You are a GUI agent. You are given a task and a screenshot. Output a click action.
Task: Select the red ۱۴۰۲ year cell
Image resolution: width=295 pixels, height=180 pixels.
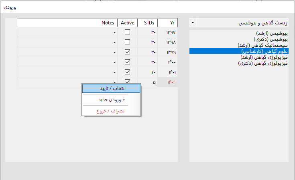[x=168, y=82]
